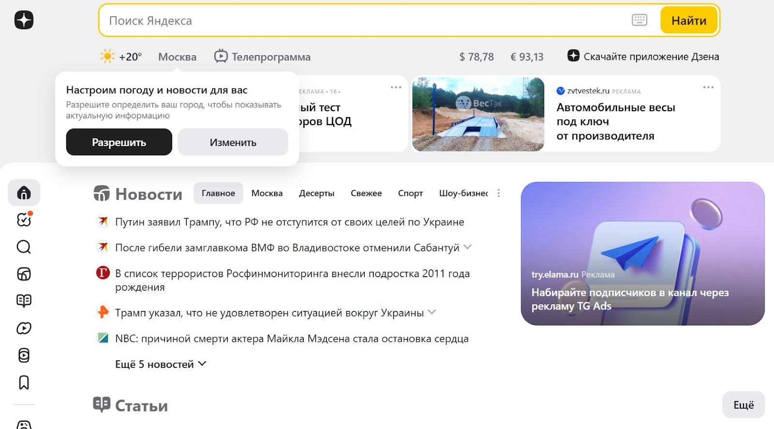Click source icon beside NBC headline
The width and height of the screenshot is (774, 429).
103,338
